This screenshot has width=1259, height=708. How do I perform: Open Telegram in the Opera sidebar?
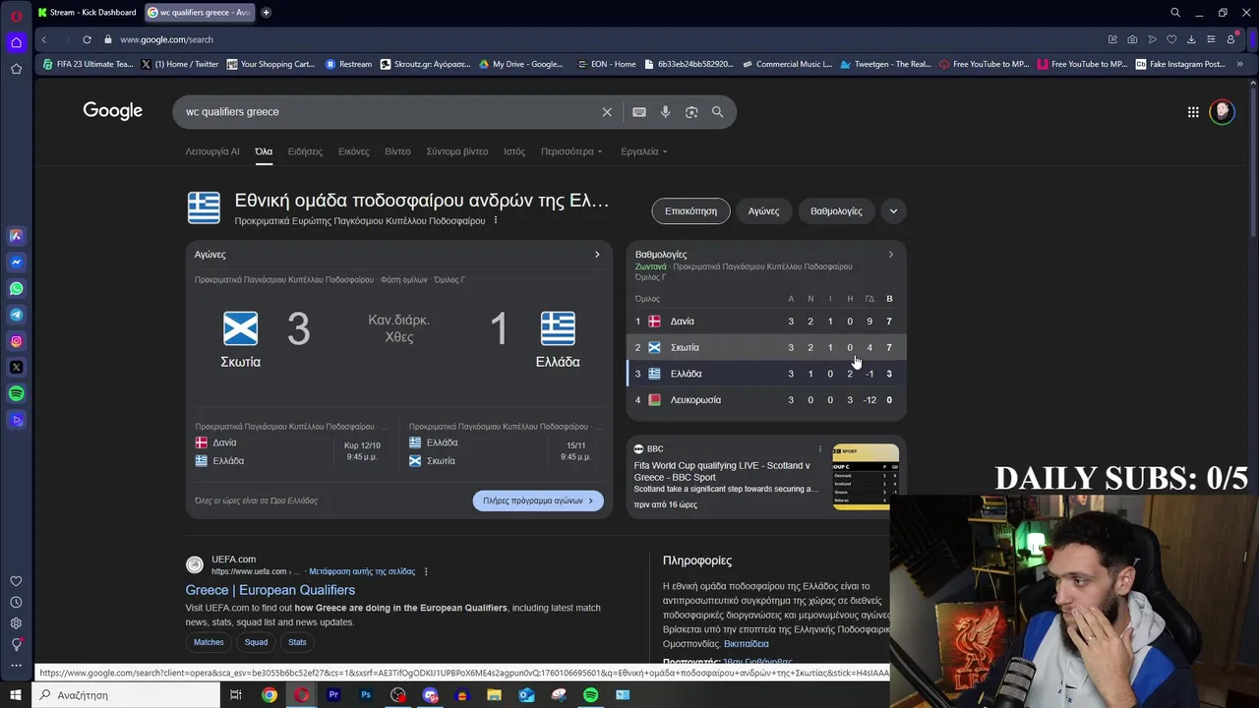(16, 315)
